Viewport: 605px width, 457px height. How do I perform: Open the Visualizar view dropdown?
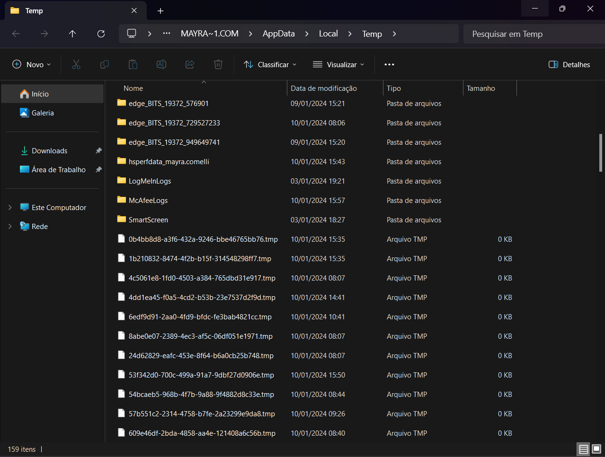point(339,64)
